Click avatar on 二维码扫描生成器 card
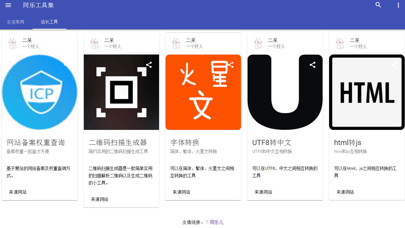Image resolution: width=405 pixels, height=228 pixels. [x=95, y=44]
